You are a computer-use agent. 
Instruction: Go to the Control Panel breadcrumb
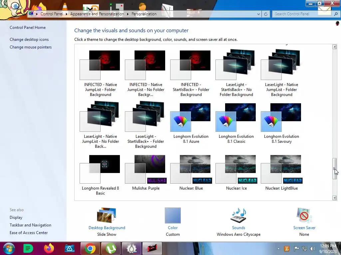coord(52,14)
